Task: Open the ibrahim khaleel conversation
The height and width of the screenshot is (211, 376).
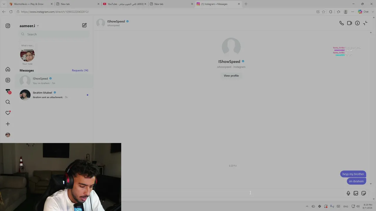Action: [x=54, y=95]
